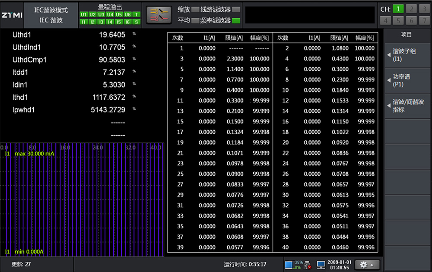Viewport: 432px width, 272px height.
Task: Click the black message display field
Action: [310, 15]
